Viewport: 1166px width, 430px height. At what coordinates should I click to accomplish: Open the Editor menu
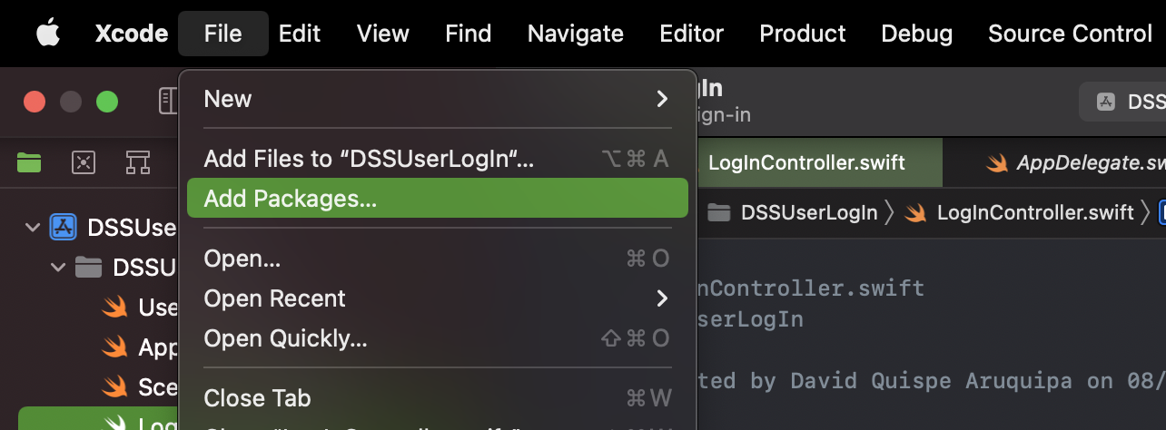click(x=691, y=34)
